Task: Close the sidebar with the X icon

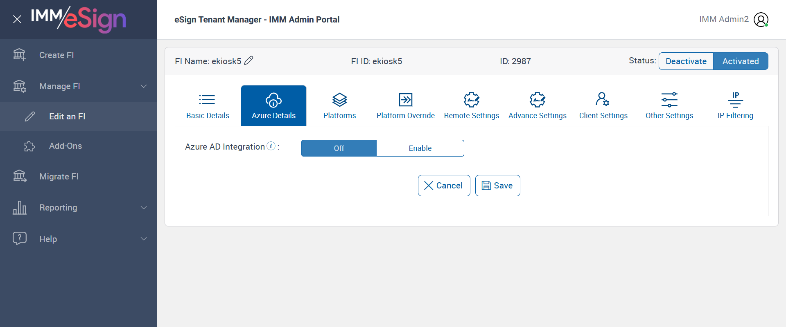Action: (x=17, y=19)
